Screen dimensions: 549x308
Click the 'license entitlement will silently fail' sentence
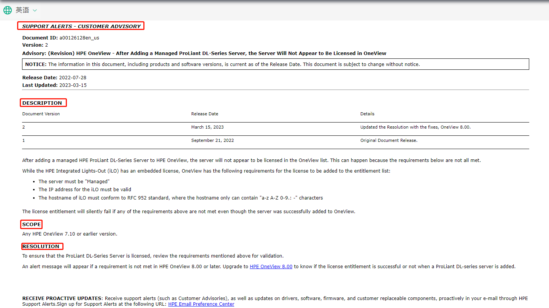[189, 212]
